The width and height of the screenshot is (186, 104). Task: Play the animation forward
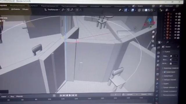[70, 95]
